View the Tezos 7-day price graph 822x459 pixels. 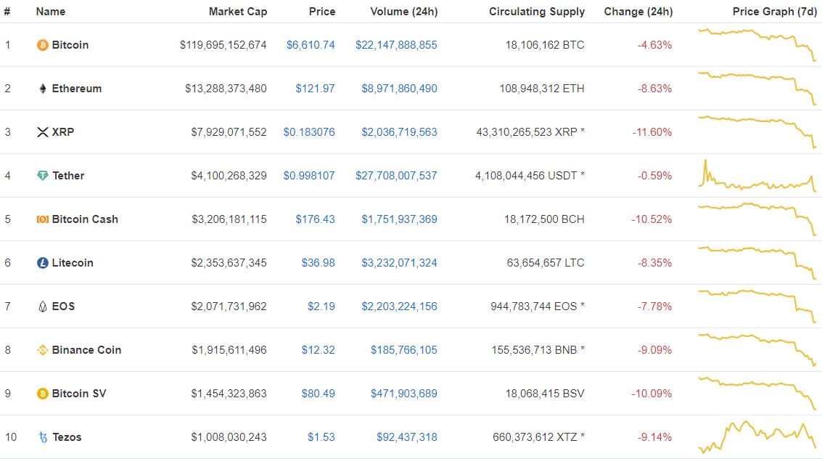point(757,437)
